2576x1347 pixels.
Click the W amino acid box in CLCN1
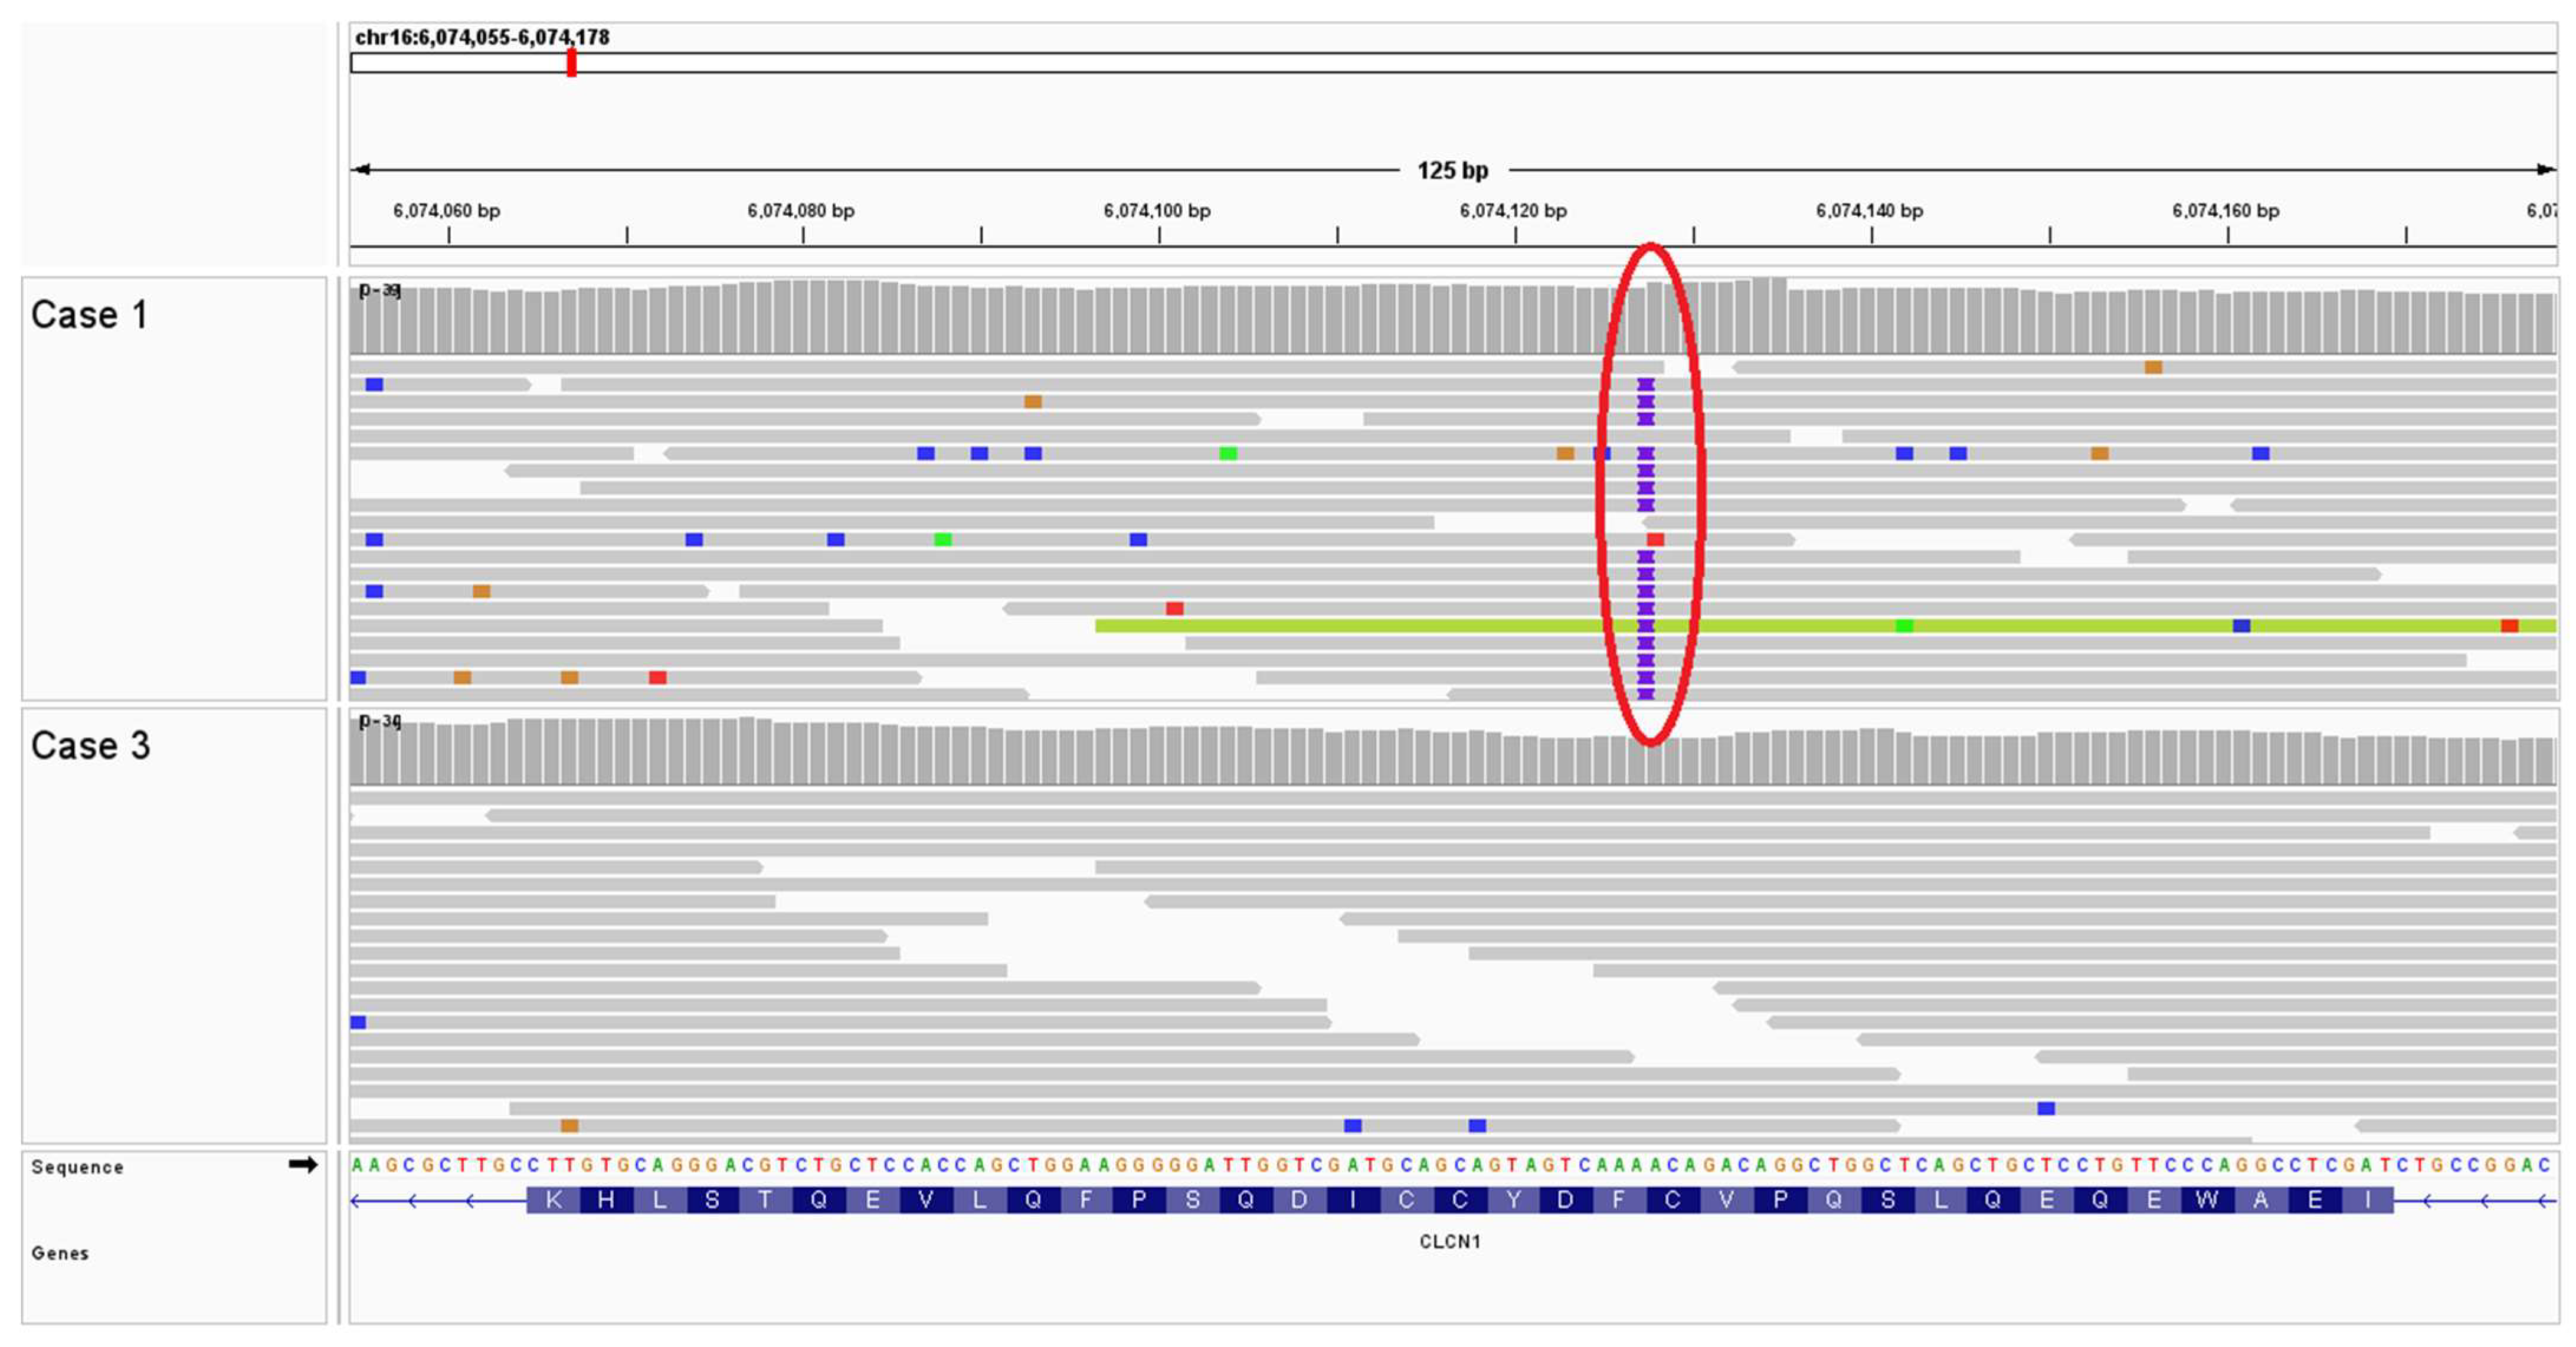pos(2207,1200)
